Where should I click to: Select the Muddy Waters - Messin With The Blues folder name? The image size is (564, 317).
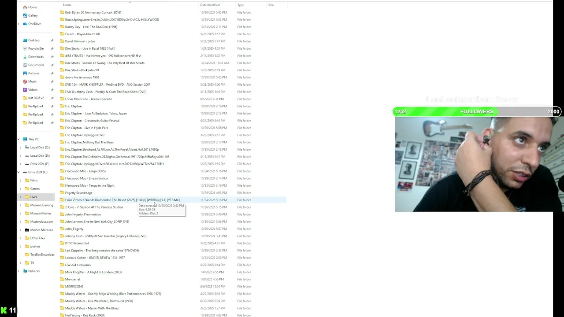pos(92,308)
